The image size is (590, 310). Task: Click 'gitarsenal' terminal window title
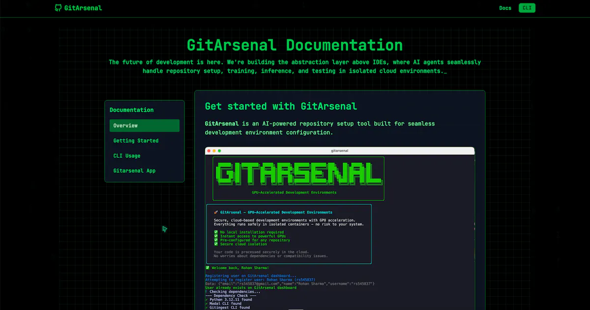340,151
